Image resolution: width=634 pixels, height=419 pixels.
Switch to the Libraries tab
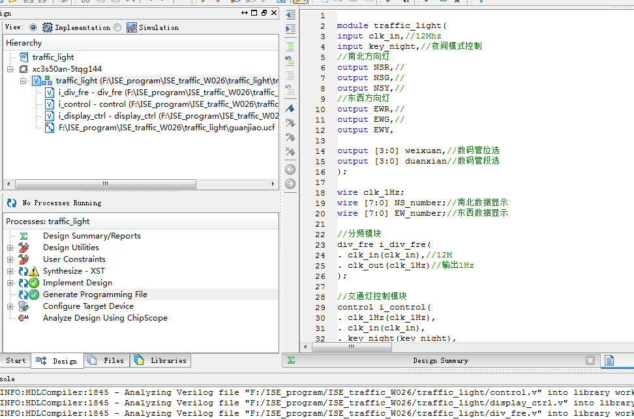(160, 360)
